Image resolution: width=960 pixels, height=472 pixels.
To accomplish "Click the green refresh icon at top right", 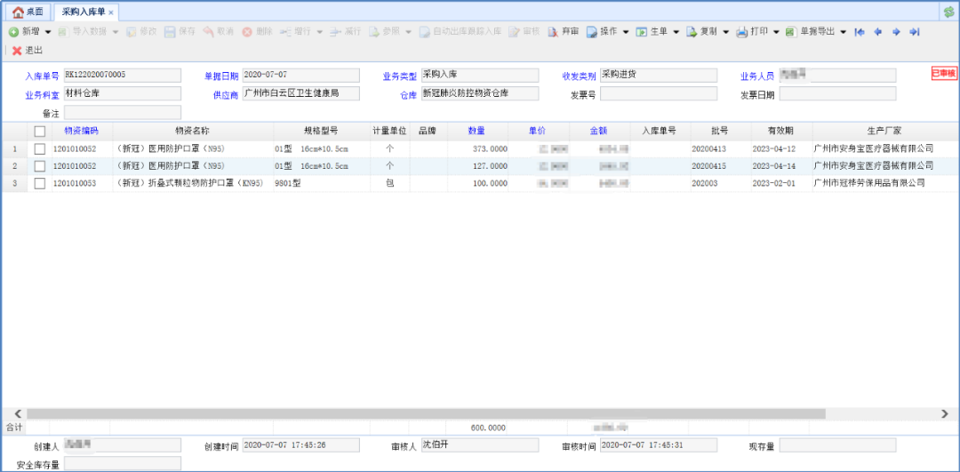I will pos(949,12).
